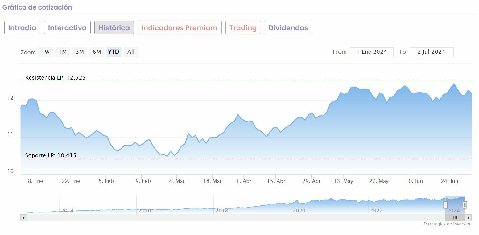Choose the 6M zoom option
Screen dimensions: 479x235
point(97,52)
